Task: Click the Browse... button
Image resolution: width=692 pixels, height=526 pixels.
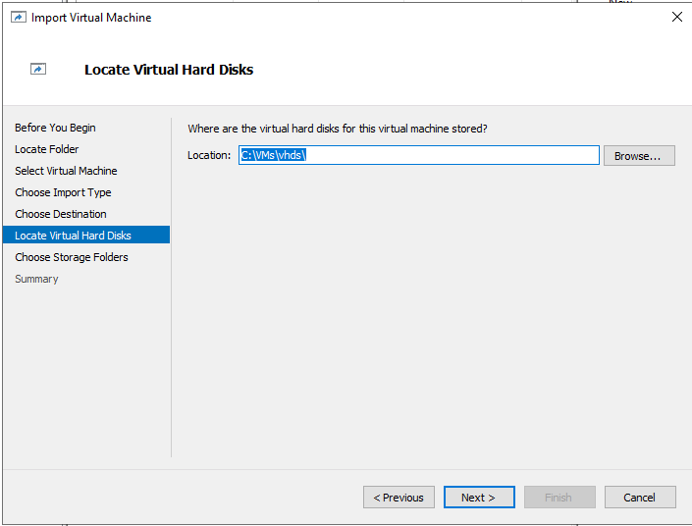Action: [639, 156]
